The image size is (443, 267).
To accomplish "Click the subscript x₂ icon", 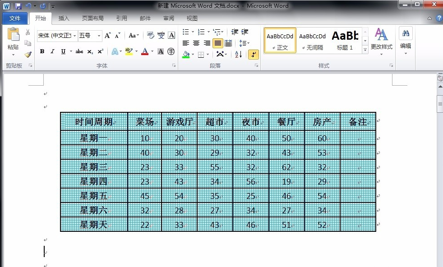I will [x=90, y=51].
